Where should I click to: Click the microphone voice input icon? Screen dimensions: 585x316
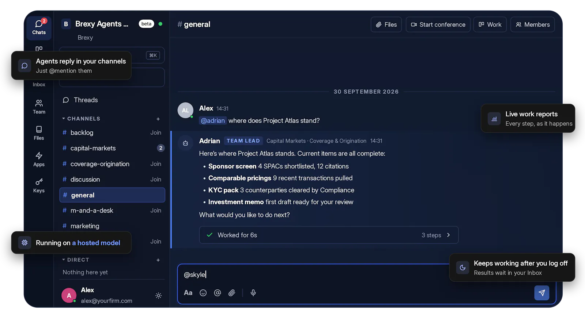click(x=253, y=293)
